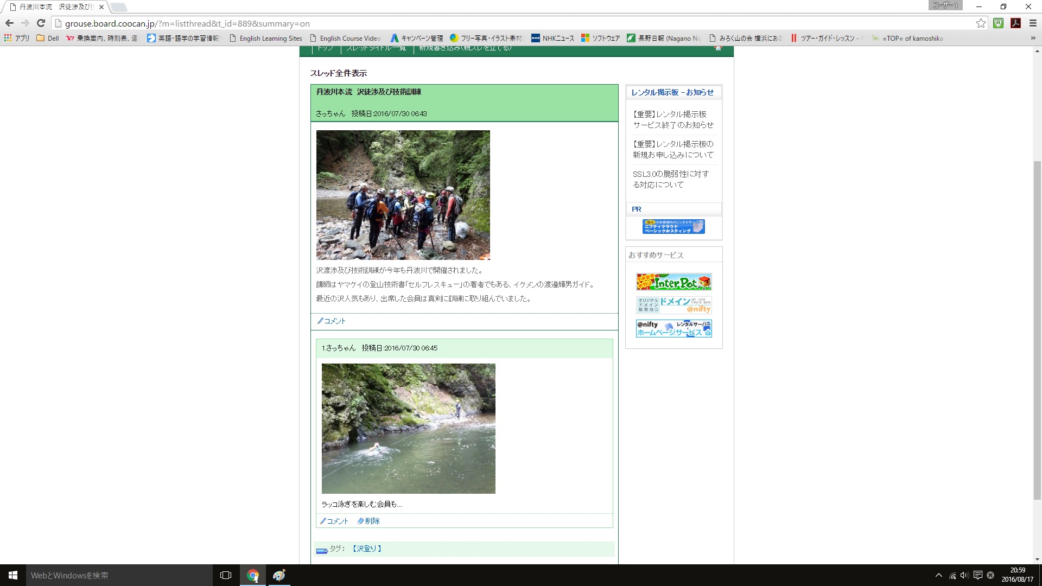Open the English Course Video bookmark

(346, 38)
